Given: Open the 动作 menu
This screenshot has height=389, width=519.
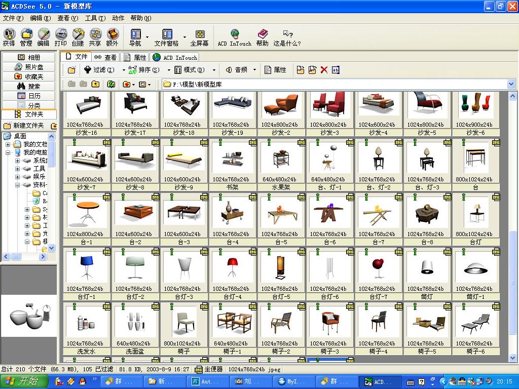Looking at the screenshot, I should (118, 18).
